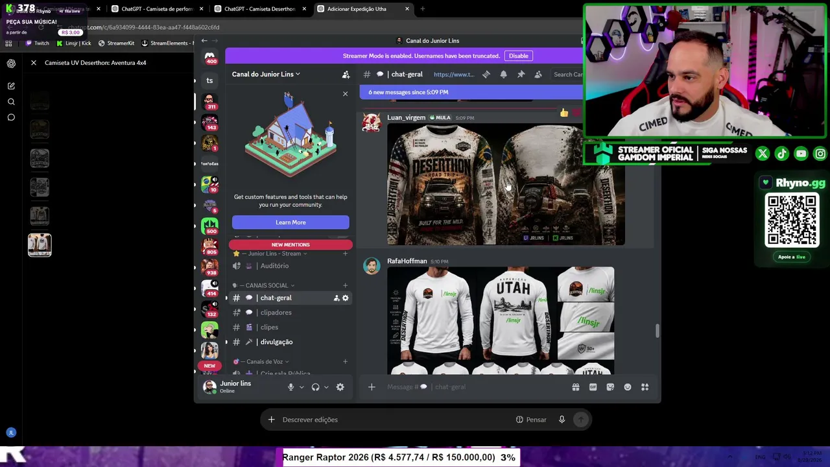Open chat-geral channel in channel list
The width and height of the screenshot is (830, 467).
(x=289, y=298)
